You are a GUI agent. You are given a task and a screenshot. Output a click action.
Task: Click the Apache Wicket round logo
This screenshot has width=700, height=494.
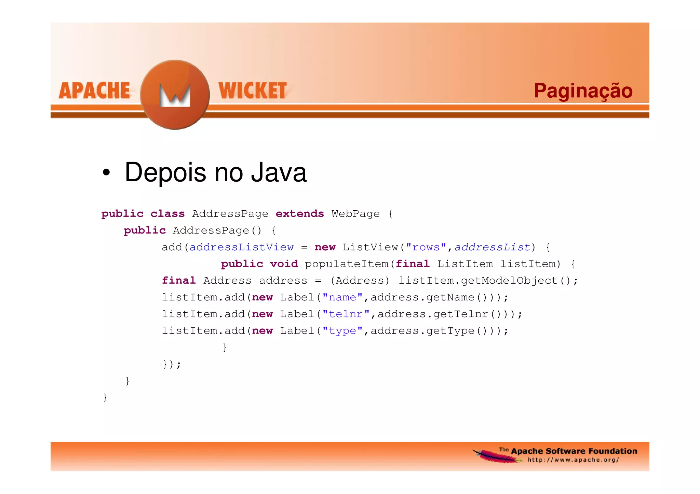175,95
